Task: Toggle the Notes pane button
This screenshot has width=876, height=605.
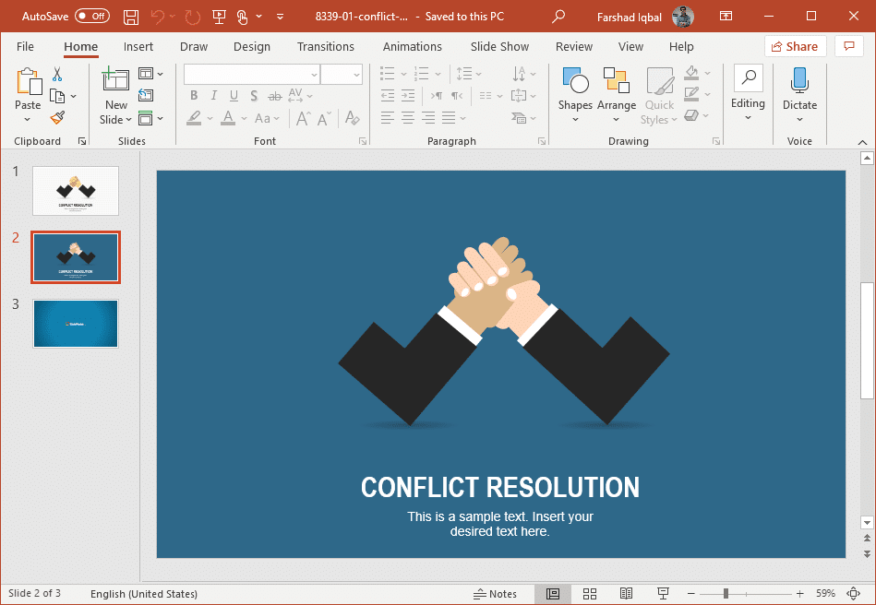Action: [495, 593]
